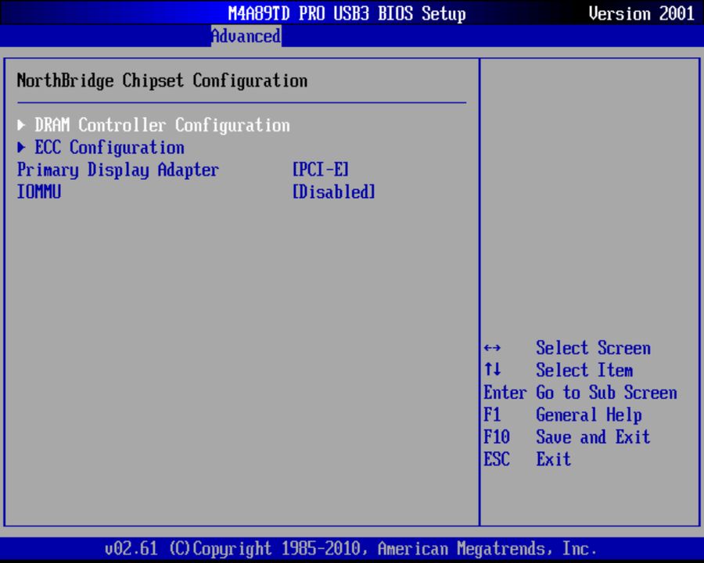Click the M4A89TD PRO USB3 title bar
This screenshot has height=563, width=704.
click(347, 13)
